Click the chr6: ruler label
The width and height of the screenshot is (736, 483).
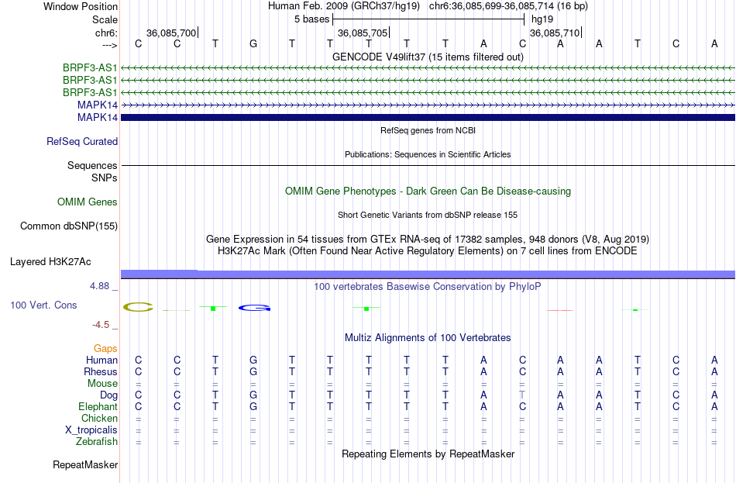[107, 33]
